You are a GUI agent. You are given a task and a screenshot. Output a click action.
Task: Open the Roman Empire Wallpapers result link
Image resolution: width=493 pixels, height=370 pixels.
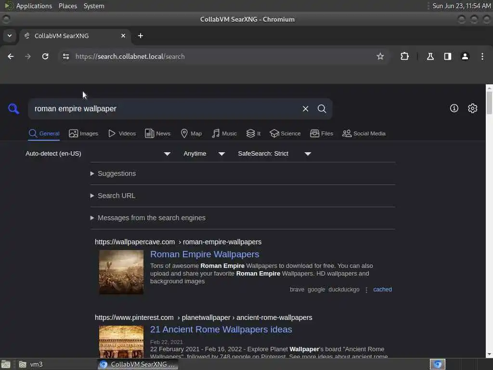[x=205, y=254]
